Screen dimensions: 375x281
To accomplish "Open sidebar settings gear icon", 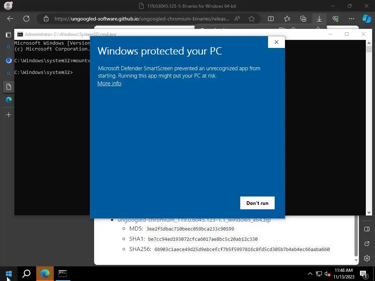I will [x=367, y=258].
